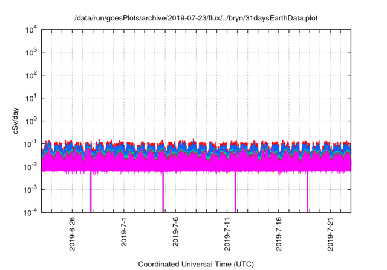Click the 2019-6-26 date tick label

pyautogui.click(x=72, y=234)
